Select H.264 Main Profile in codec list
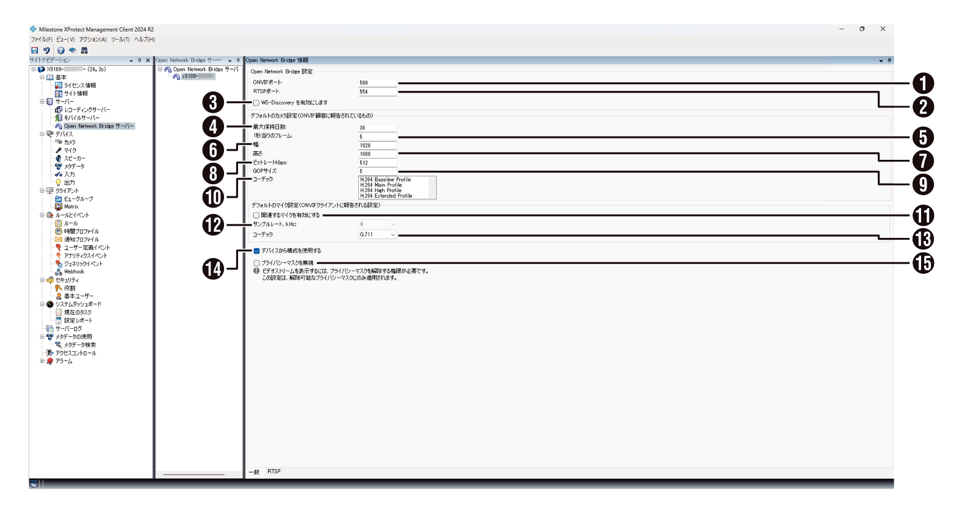This screenshot has width=973, height=513. pyautogui.click(x=381, y=185)
